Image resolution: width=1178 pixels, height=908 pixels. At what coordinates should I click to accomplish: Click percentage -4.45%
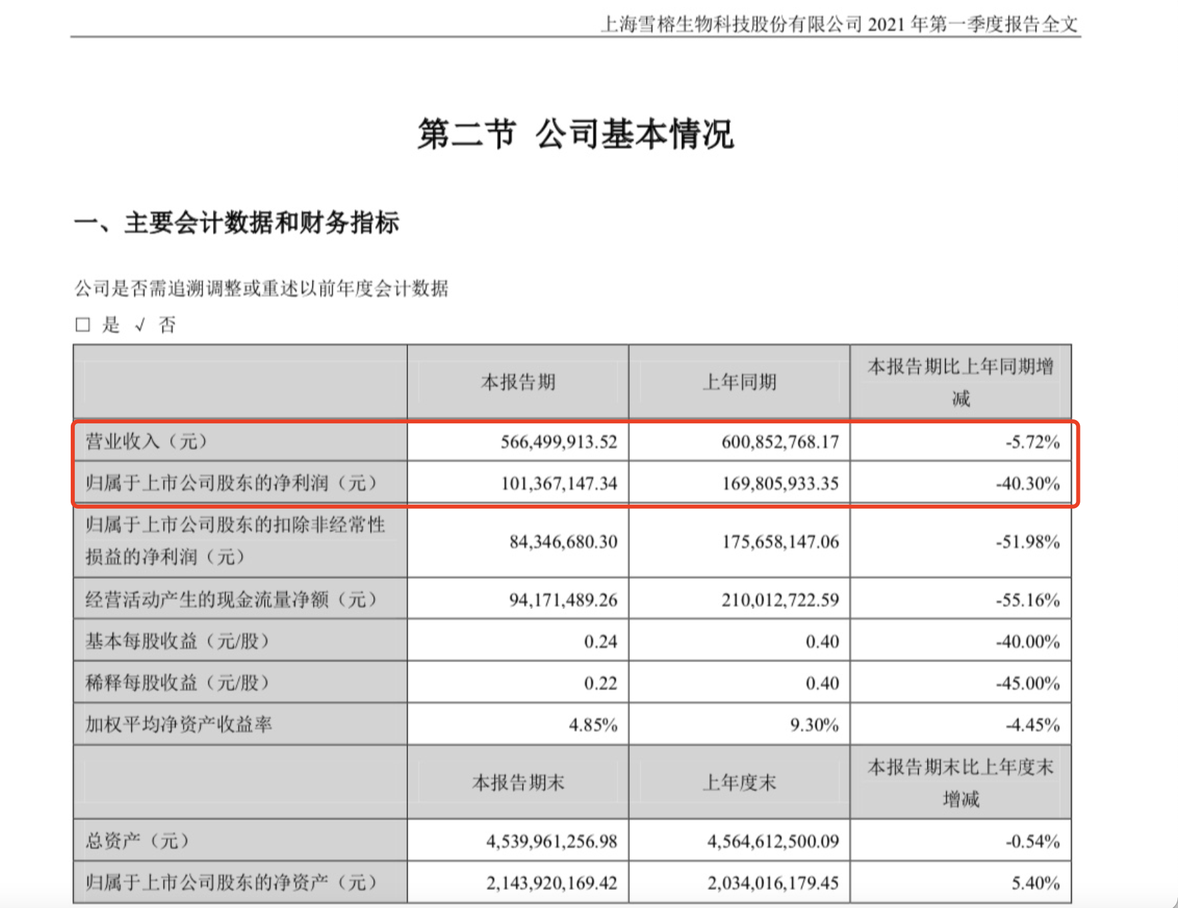[x=1032, y=724]
